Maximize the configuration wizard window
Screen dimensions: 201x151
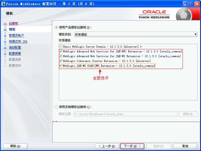click(x=191, y=4)
